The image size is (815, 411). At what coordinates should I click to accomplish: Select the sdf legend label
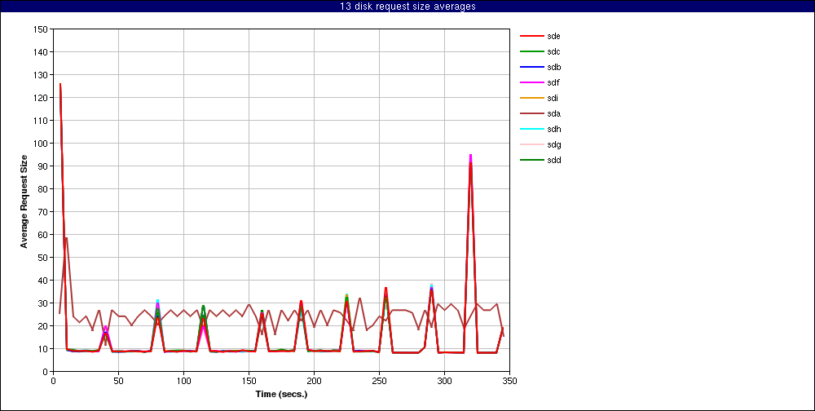[553, 82]
